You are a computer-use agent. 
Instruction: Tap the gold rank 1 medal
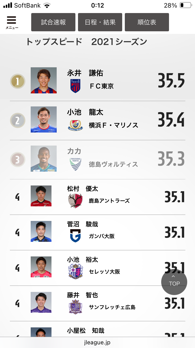tap(18, 81)
